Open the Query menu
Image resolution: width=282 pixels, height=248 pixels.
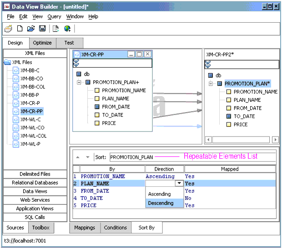[54, 17]
